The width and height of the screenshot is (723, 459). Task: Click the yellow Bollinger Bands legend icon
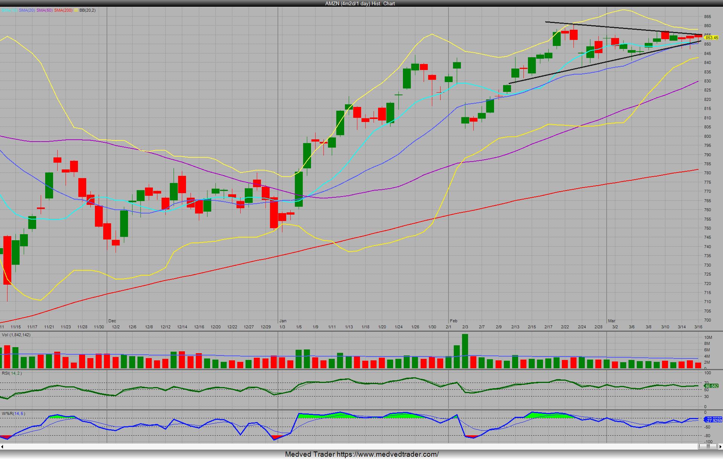76,10
